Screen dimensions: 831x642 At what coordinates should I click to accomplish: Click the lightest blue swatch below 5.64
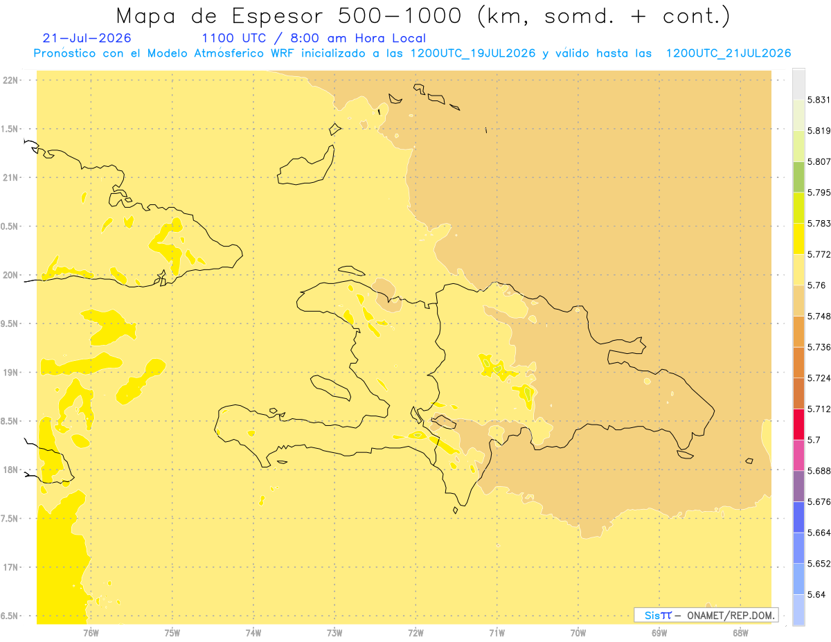tap(798, 610)
